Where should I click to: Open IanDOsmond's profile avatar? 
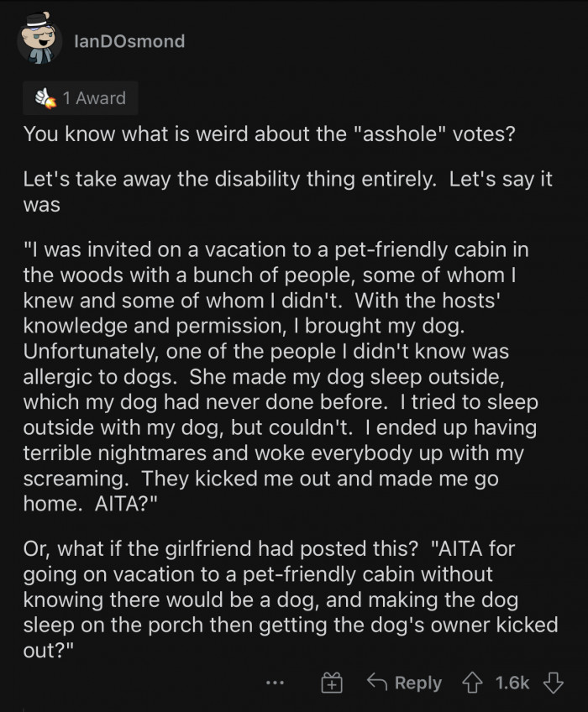point(39,41)
